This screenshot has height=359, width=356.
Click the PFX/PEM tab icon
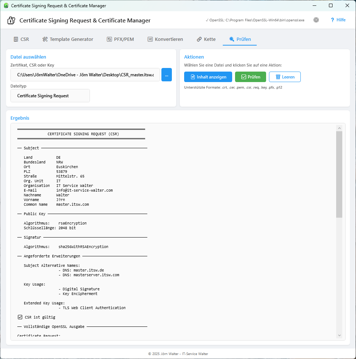[109, 39]
